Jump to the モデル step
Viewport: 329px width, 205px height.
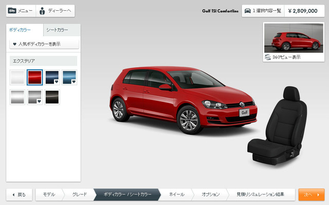tap(49, 195)
